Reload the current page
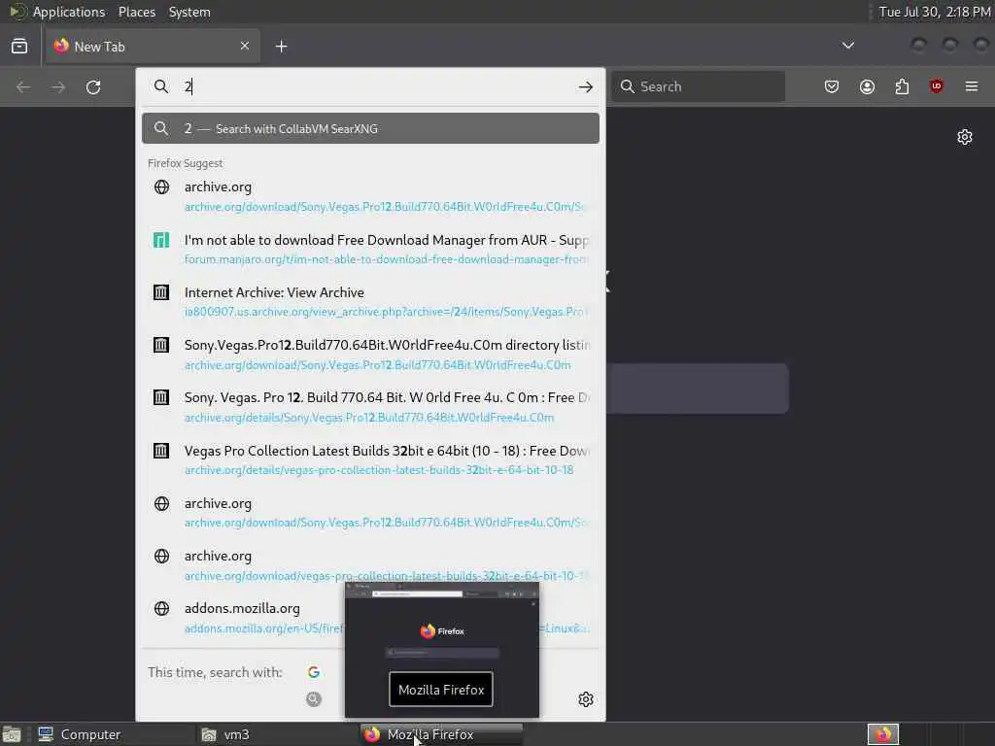Image resolution: width=995 pixels, height=746 pixels. 93,86
